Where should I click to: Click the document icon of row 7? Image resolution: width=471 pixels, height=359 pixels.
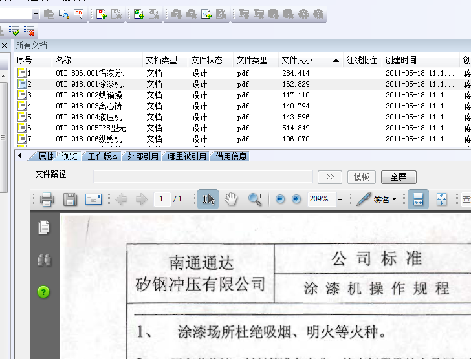pos(21,139)
